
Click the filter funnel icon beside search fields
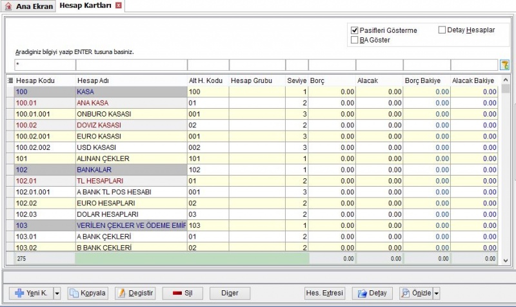point(504,65)
